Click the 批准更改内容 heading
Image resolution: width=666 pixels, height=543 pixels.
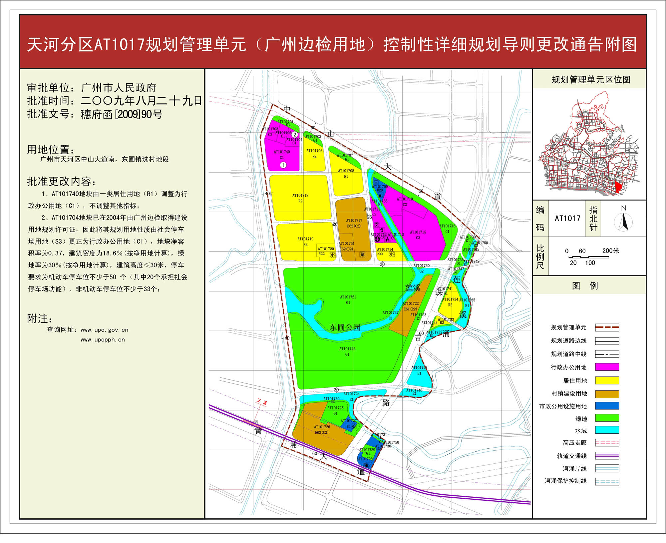coord(62,181)
